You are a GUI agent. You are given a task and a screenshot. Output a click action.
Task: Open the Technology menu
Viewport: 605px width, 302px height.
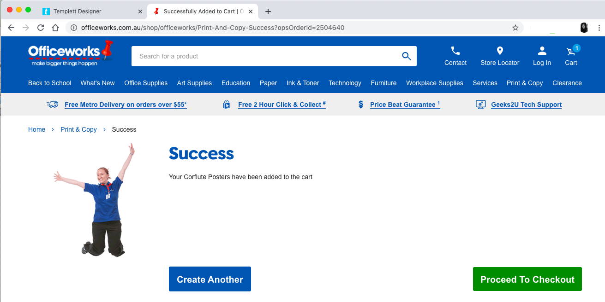tap(345, 83)
